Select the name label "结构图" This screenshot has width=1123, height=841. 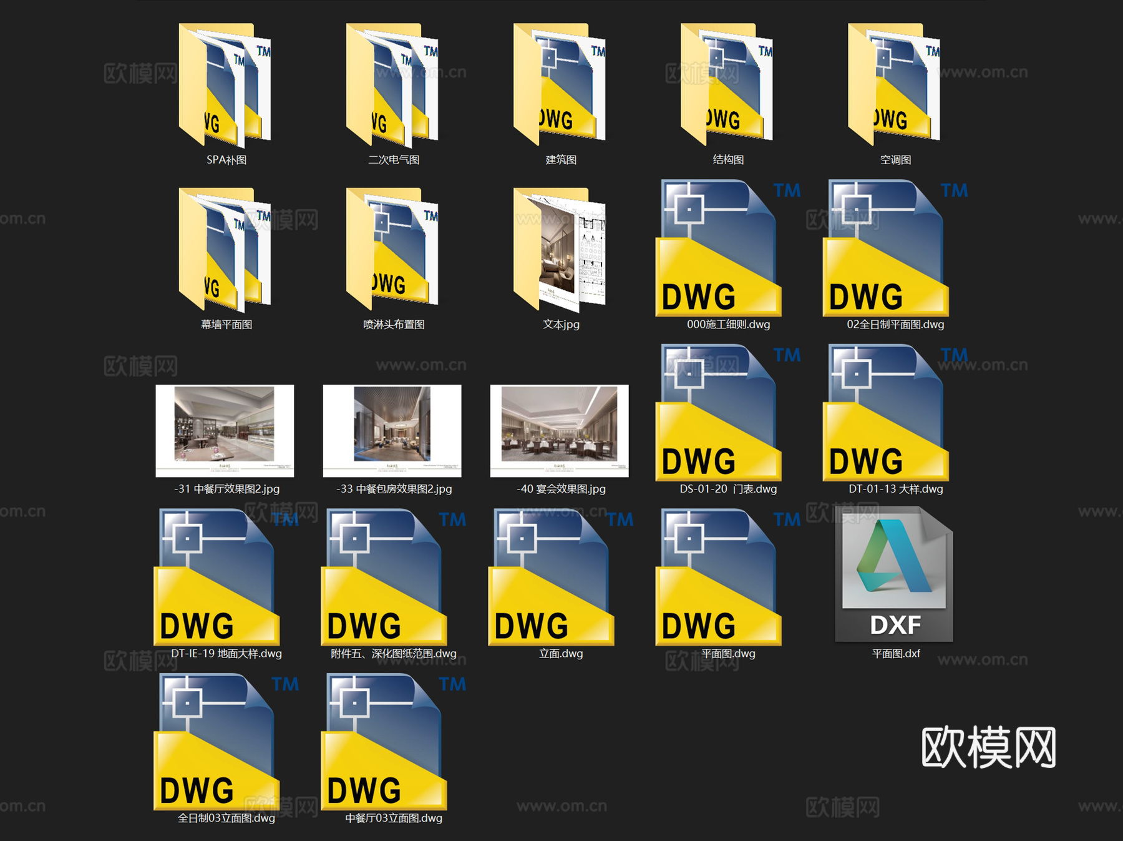(x=728, y=160)
